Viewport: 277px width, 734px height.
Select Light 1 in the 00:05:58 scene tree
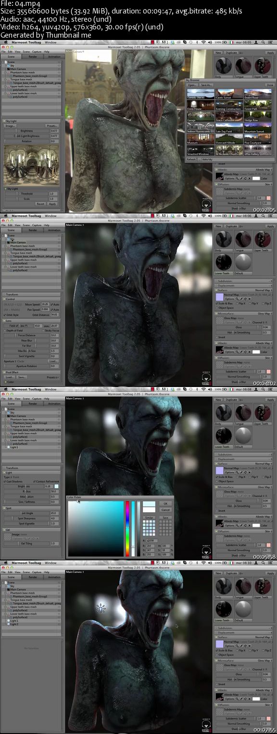pyautogui.click(x=14, y=447)
